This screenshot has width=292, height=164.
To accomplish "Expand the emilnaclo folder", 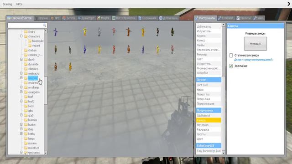I will 21,73.
